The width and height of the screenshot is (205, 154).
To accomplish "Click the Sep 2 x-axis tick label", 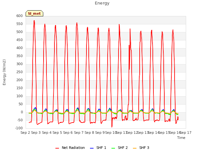I will click(x=25, y=133).
